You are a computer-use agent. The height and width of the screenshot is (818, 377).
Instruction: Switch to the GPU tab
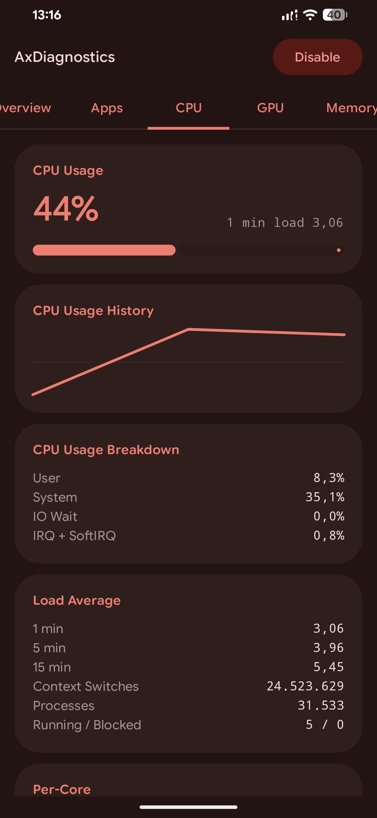pos(270,108)
